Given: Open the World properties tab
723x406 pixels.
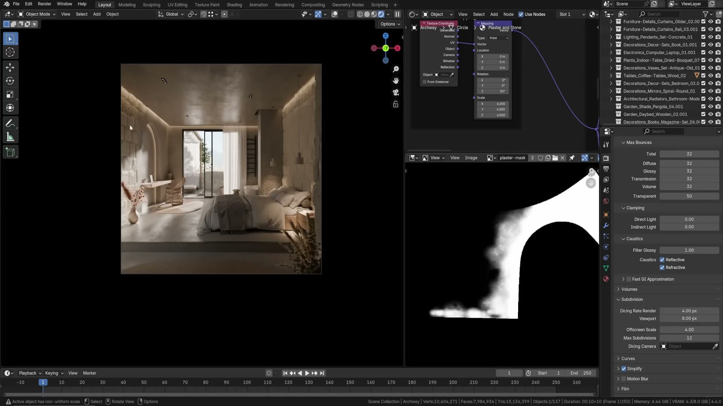Looking at the screenshot, I should (606, 201).
